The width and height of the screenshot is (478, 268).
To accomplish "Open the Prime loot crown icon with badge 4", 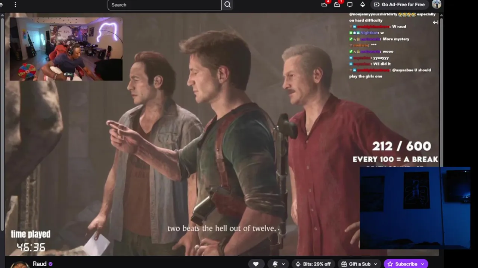I will coord(324,4).
